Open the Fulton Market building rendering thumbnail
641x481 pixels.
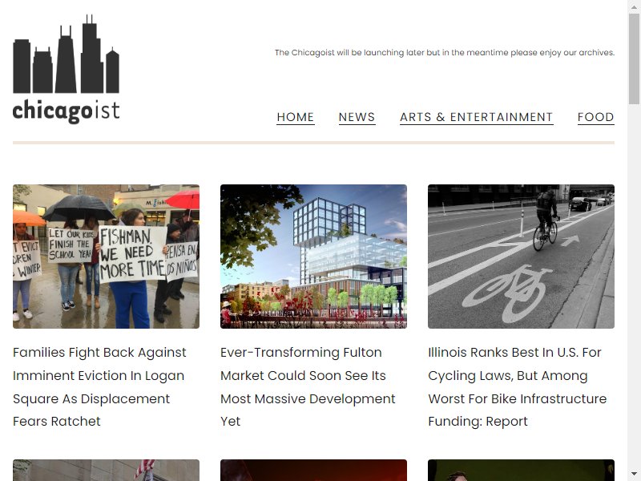coord(313,257)
